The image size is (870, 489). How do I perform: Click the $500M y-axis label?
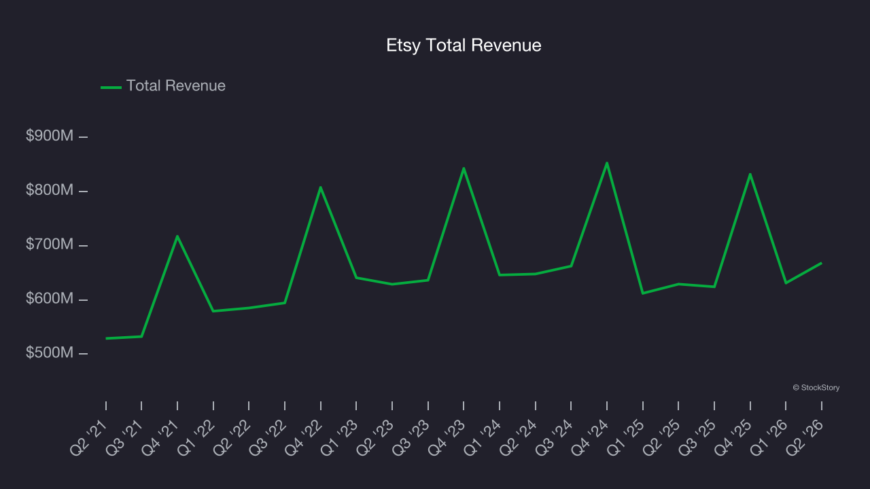50,353
